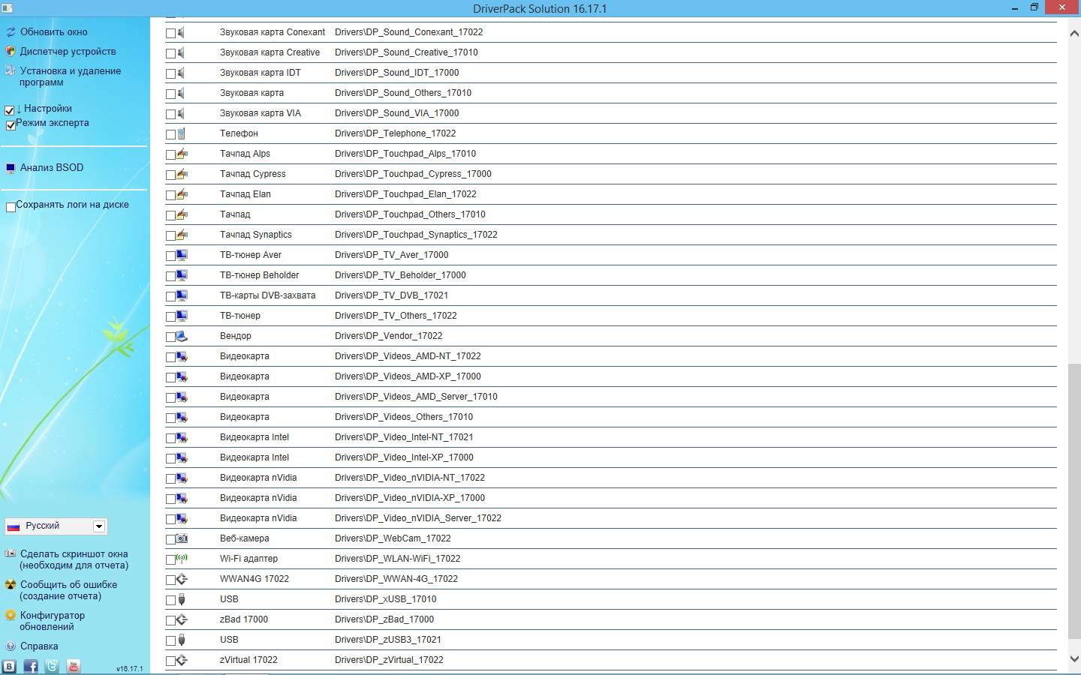Click the scrollbar down arrow
This screenshot has height=675, width=1081.
point(1073,658)
